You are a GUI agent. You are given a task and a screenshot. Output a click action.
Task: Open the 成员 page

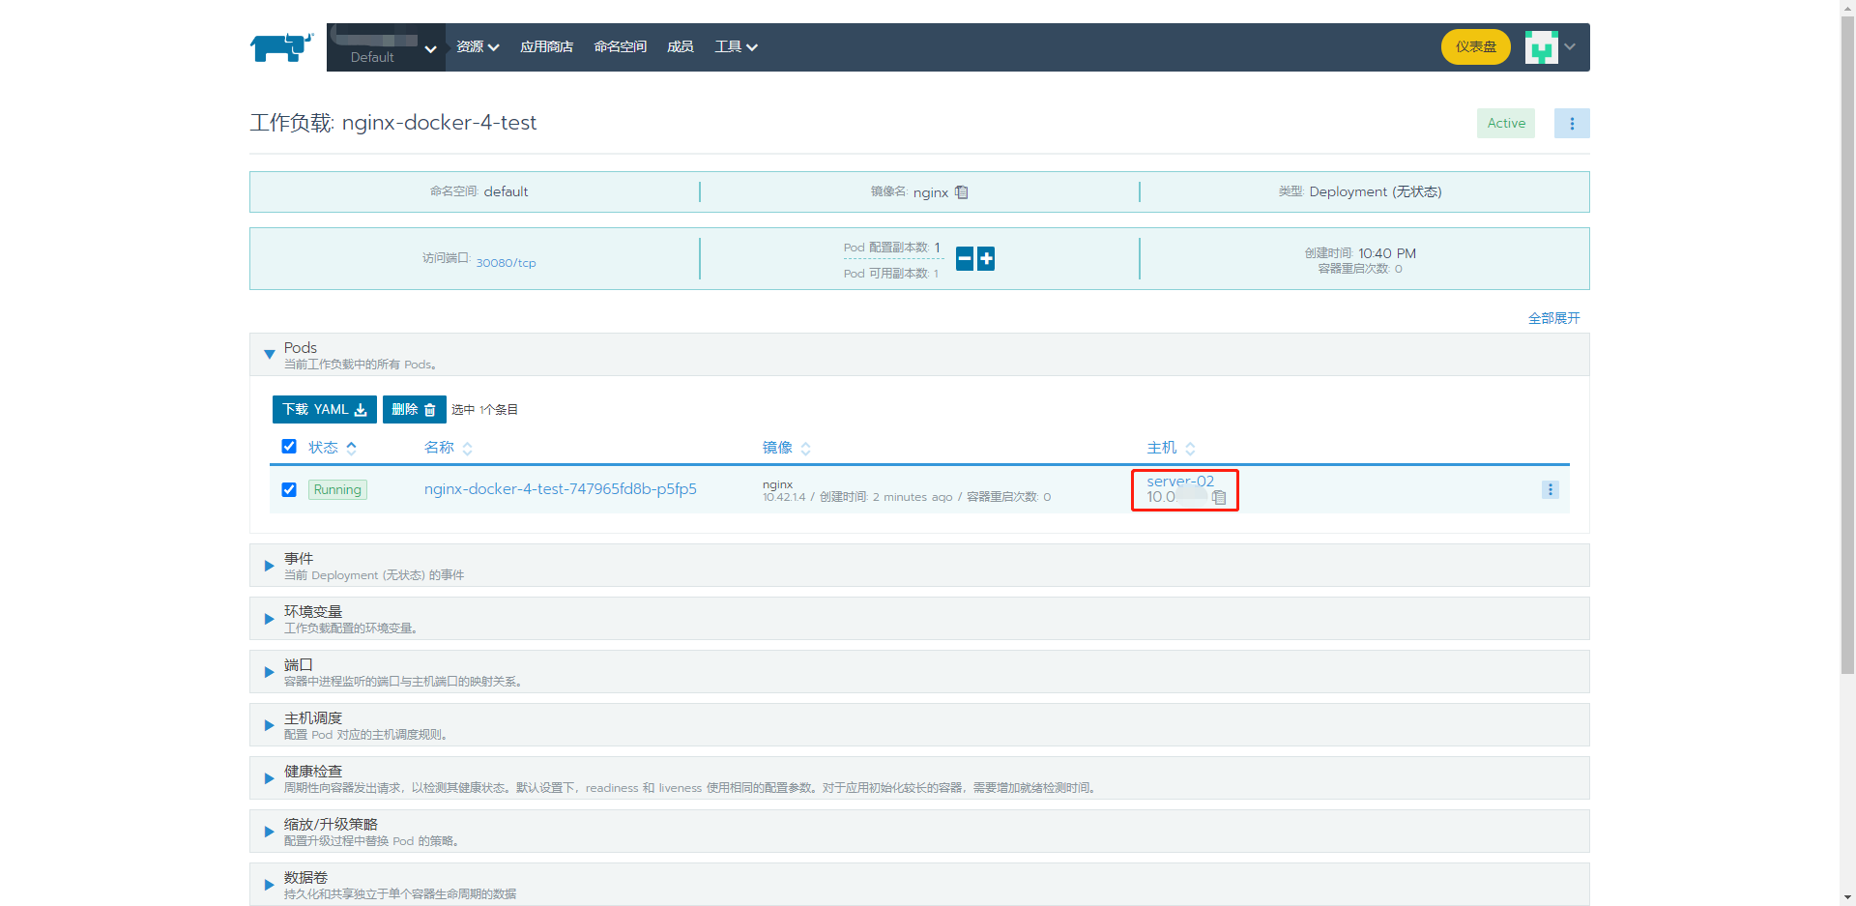point(681,46)
